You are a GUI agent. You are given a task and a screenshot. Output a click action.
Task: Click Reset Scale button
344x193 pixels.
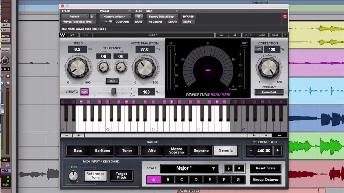pyautogui.click(x=266, y=168)
